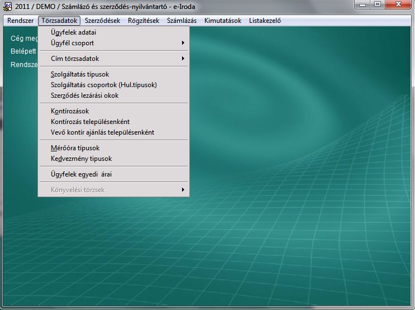Viewport: 415px width, 310px height.
Task: Choose Kontírozás településenként
Action: point(90,121)
